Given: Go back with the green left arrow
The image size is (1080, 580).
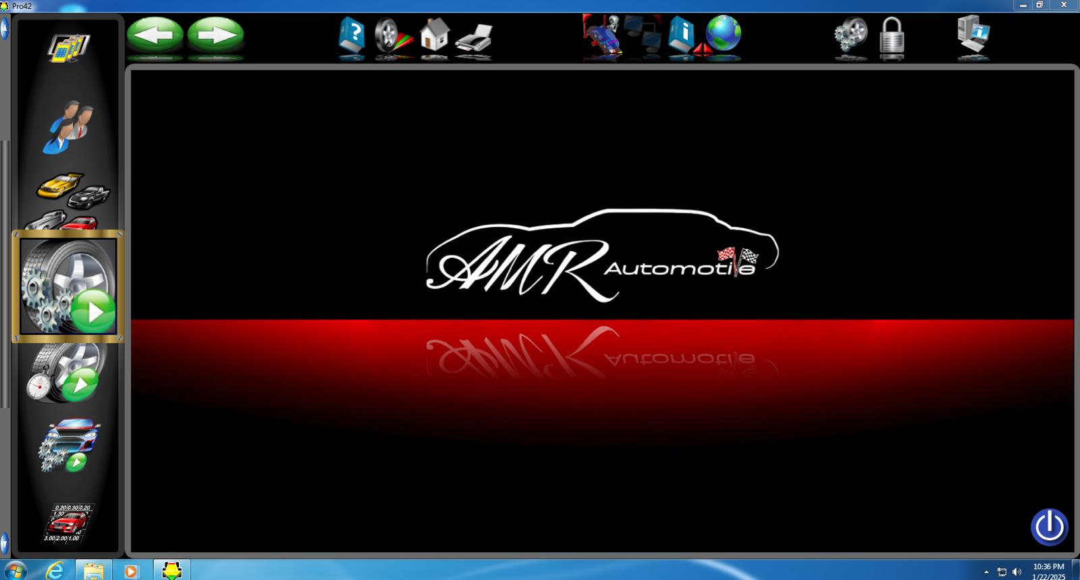Looking at the screenshot, I should (x=155, y=34).
